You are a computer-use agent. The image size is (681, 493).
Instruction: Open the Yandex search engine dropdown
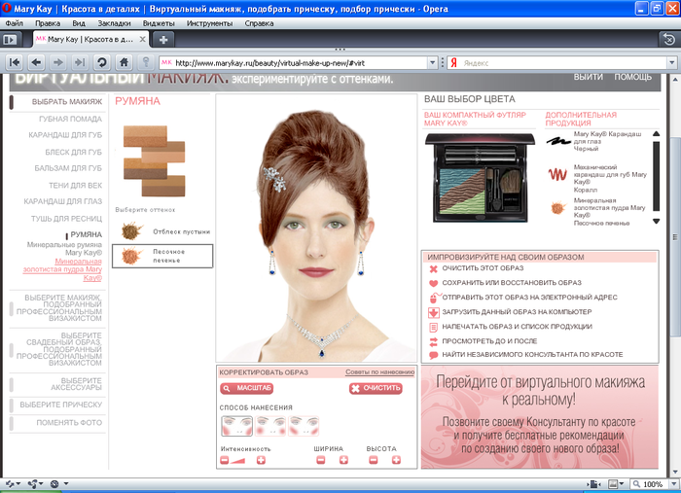tap(672, 63)
